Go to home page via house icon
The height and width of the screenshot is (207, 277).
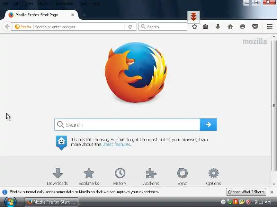click(230, 27)
